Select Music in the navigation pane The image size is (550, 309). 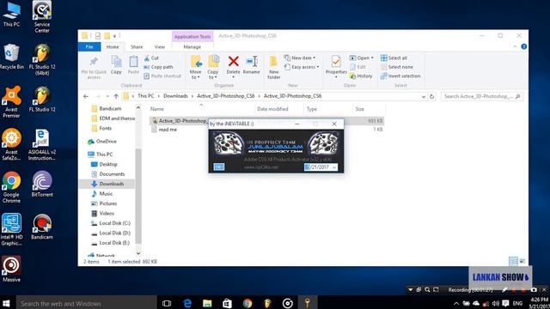[102, 193]
